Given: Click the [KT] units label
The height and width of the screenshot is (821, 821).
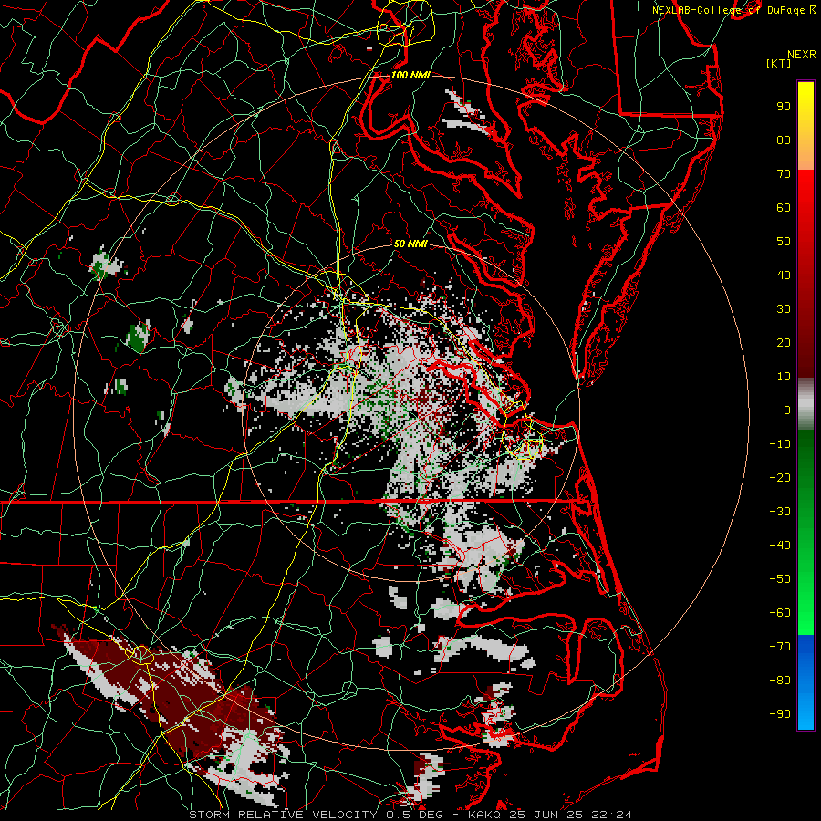Looking at the screenshot, I should (779, 63).
